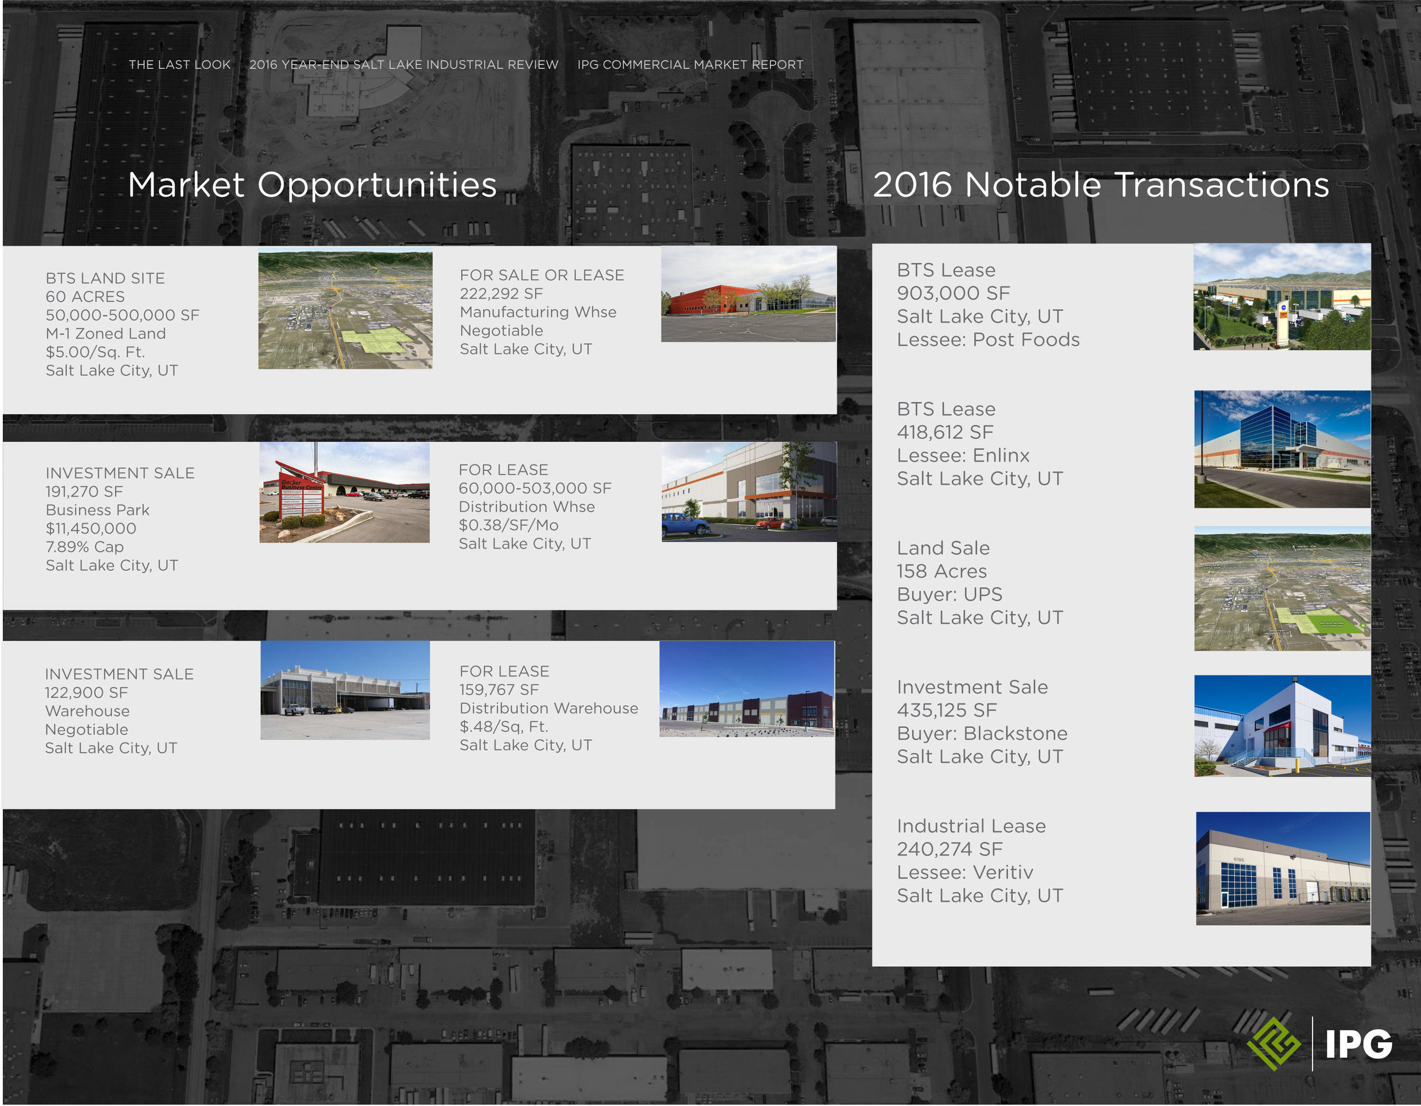The height and width of the screenshot is (1106, 1421).
Task: Open the Post Foods BTS lease rendering
Action: pyautogui.click(x=1282, y=297)
